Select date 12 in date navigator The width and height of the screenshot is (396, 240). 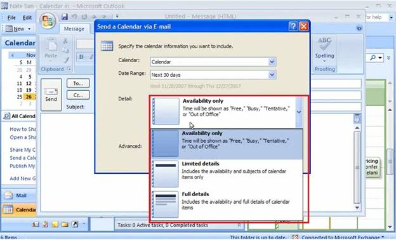[29, 83]
